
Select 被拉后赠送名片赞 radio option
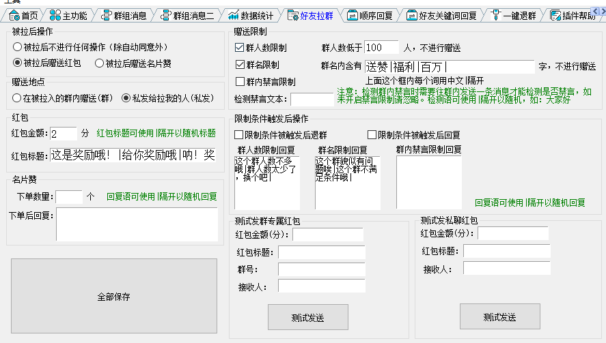(x=133, y=63)
